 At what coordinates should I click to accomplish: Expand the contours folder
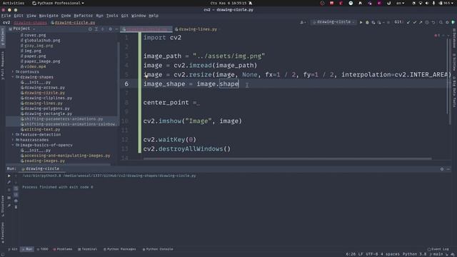pyautogui.click(x=13, y=71)
